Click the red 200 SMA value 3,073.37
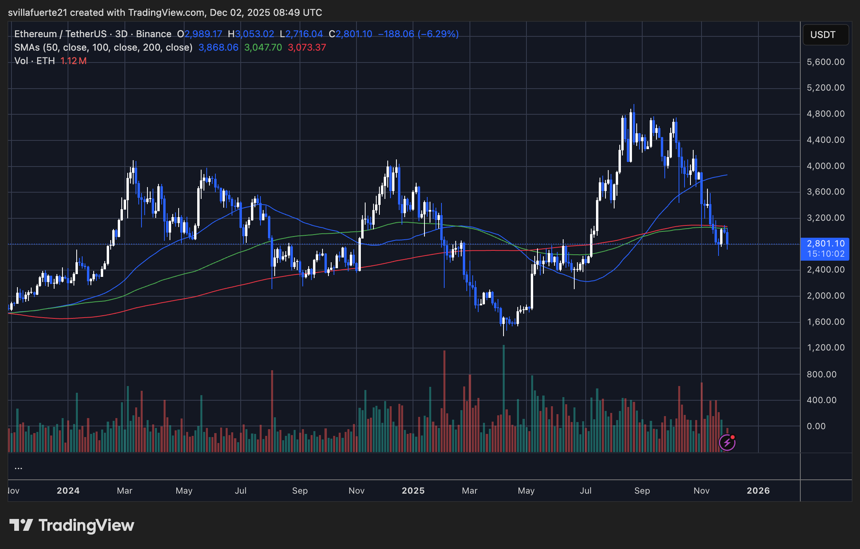The image size is (860, 549). [306, 47]
